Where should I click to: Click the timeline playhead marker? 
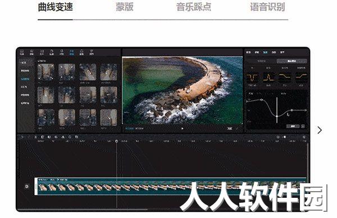(116, 141)
